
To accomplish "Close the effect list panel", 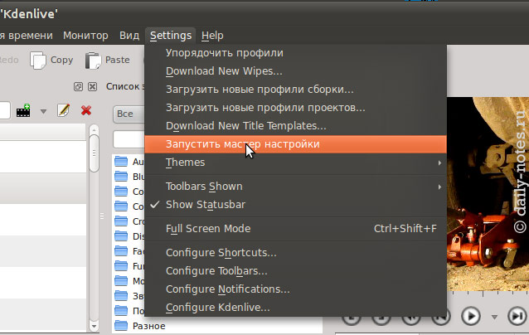I will 93,86.
